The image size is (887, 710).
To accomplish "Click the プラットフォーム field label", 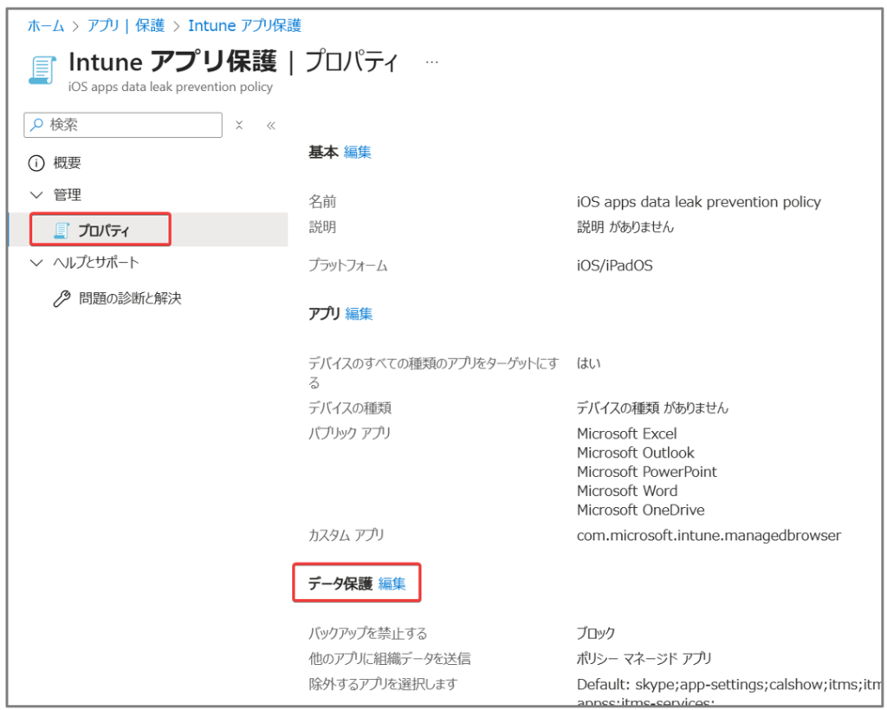I will [348, 265].
